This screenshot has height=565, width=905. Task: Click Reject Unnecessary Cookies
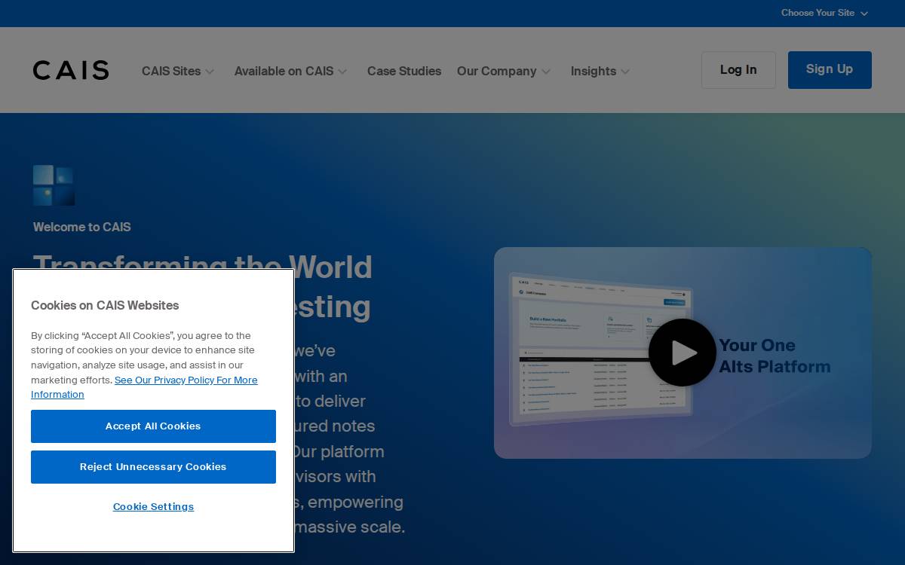tap(153, 467)
